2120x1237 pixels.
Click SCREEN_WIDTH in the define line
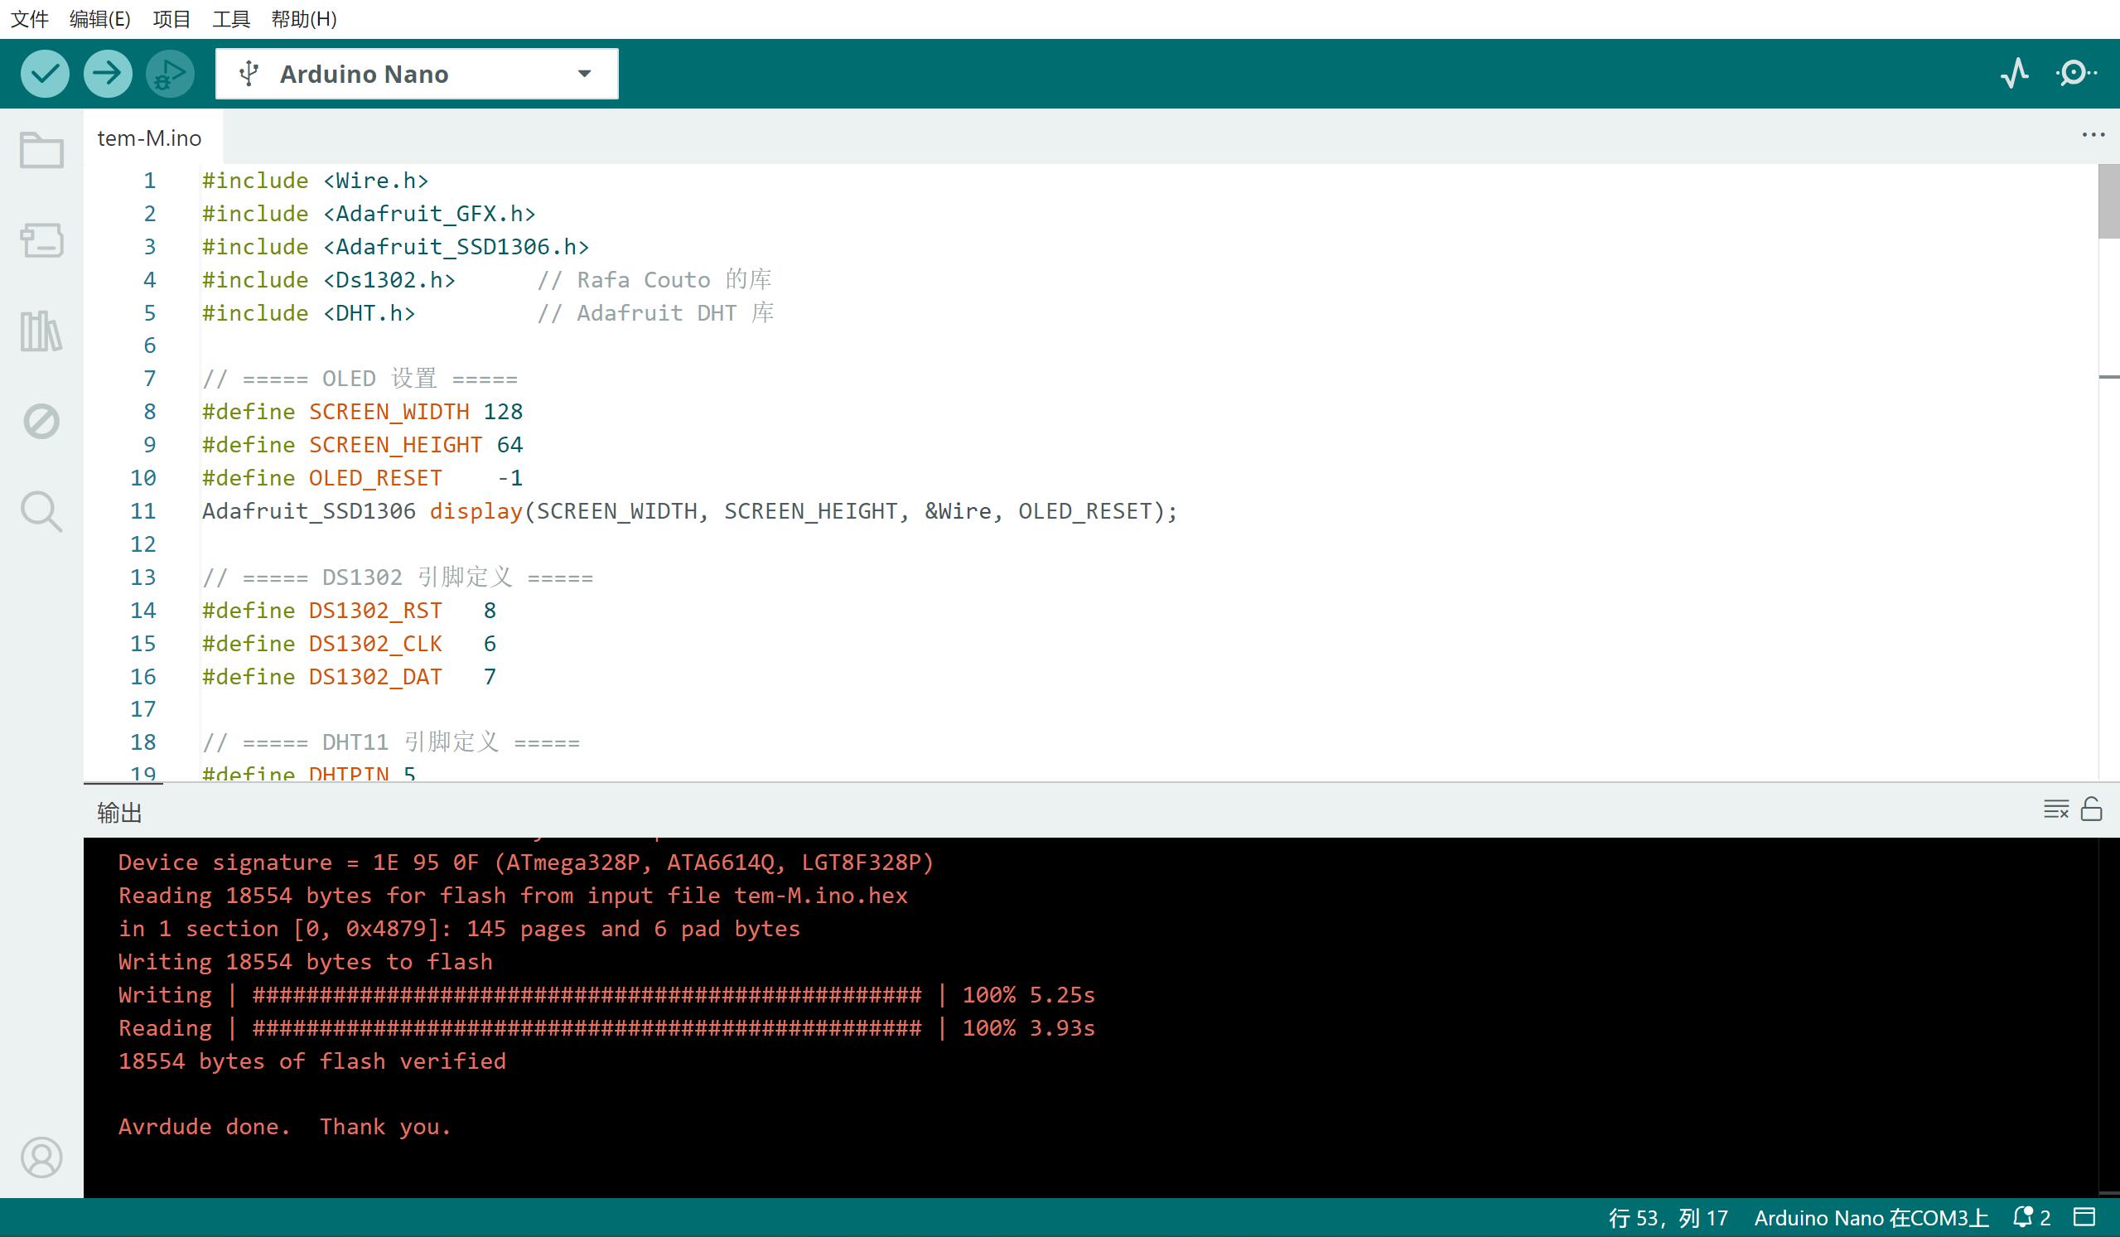(389, 412)
